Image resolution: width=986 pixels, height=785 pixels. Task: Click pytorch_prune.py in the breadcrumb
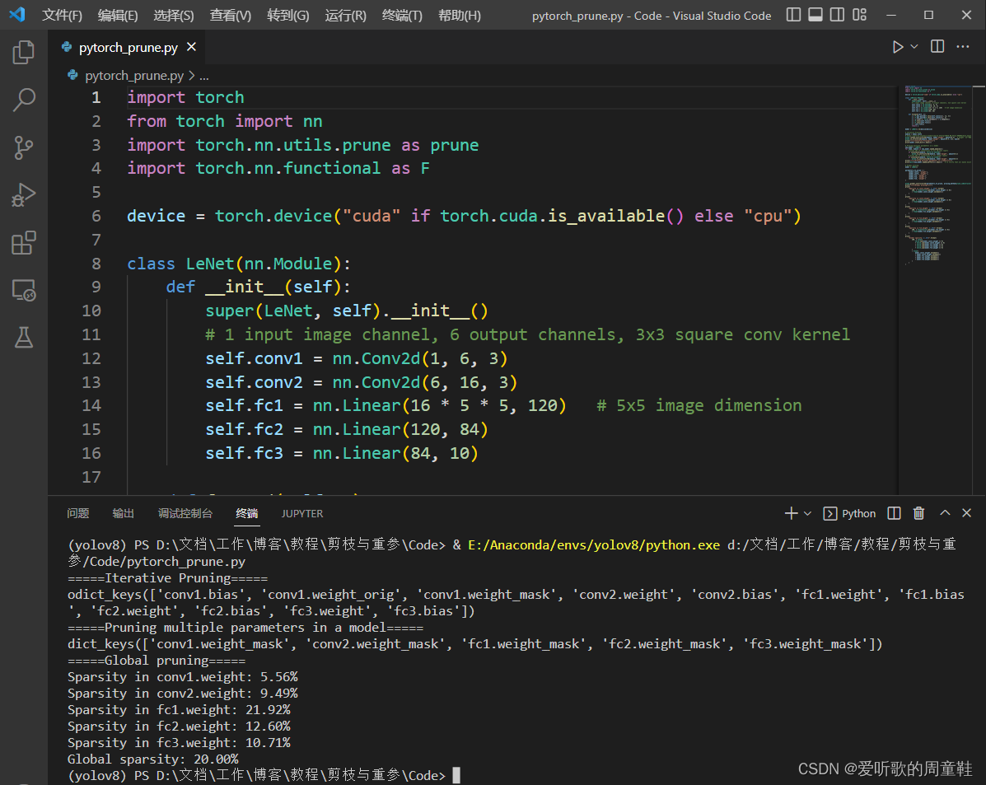point(134,76)
